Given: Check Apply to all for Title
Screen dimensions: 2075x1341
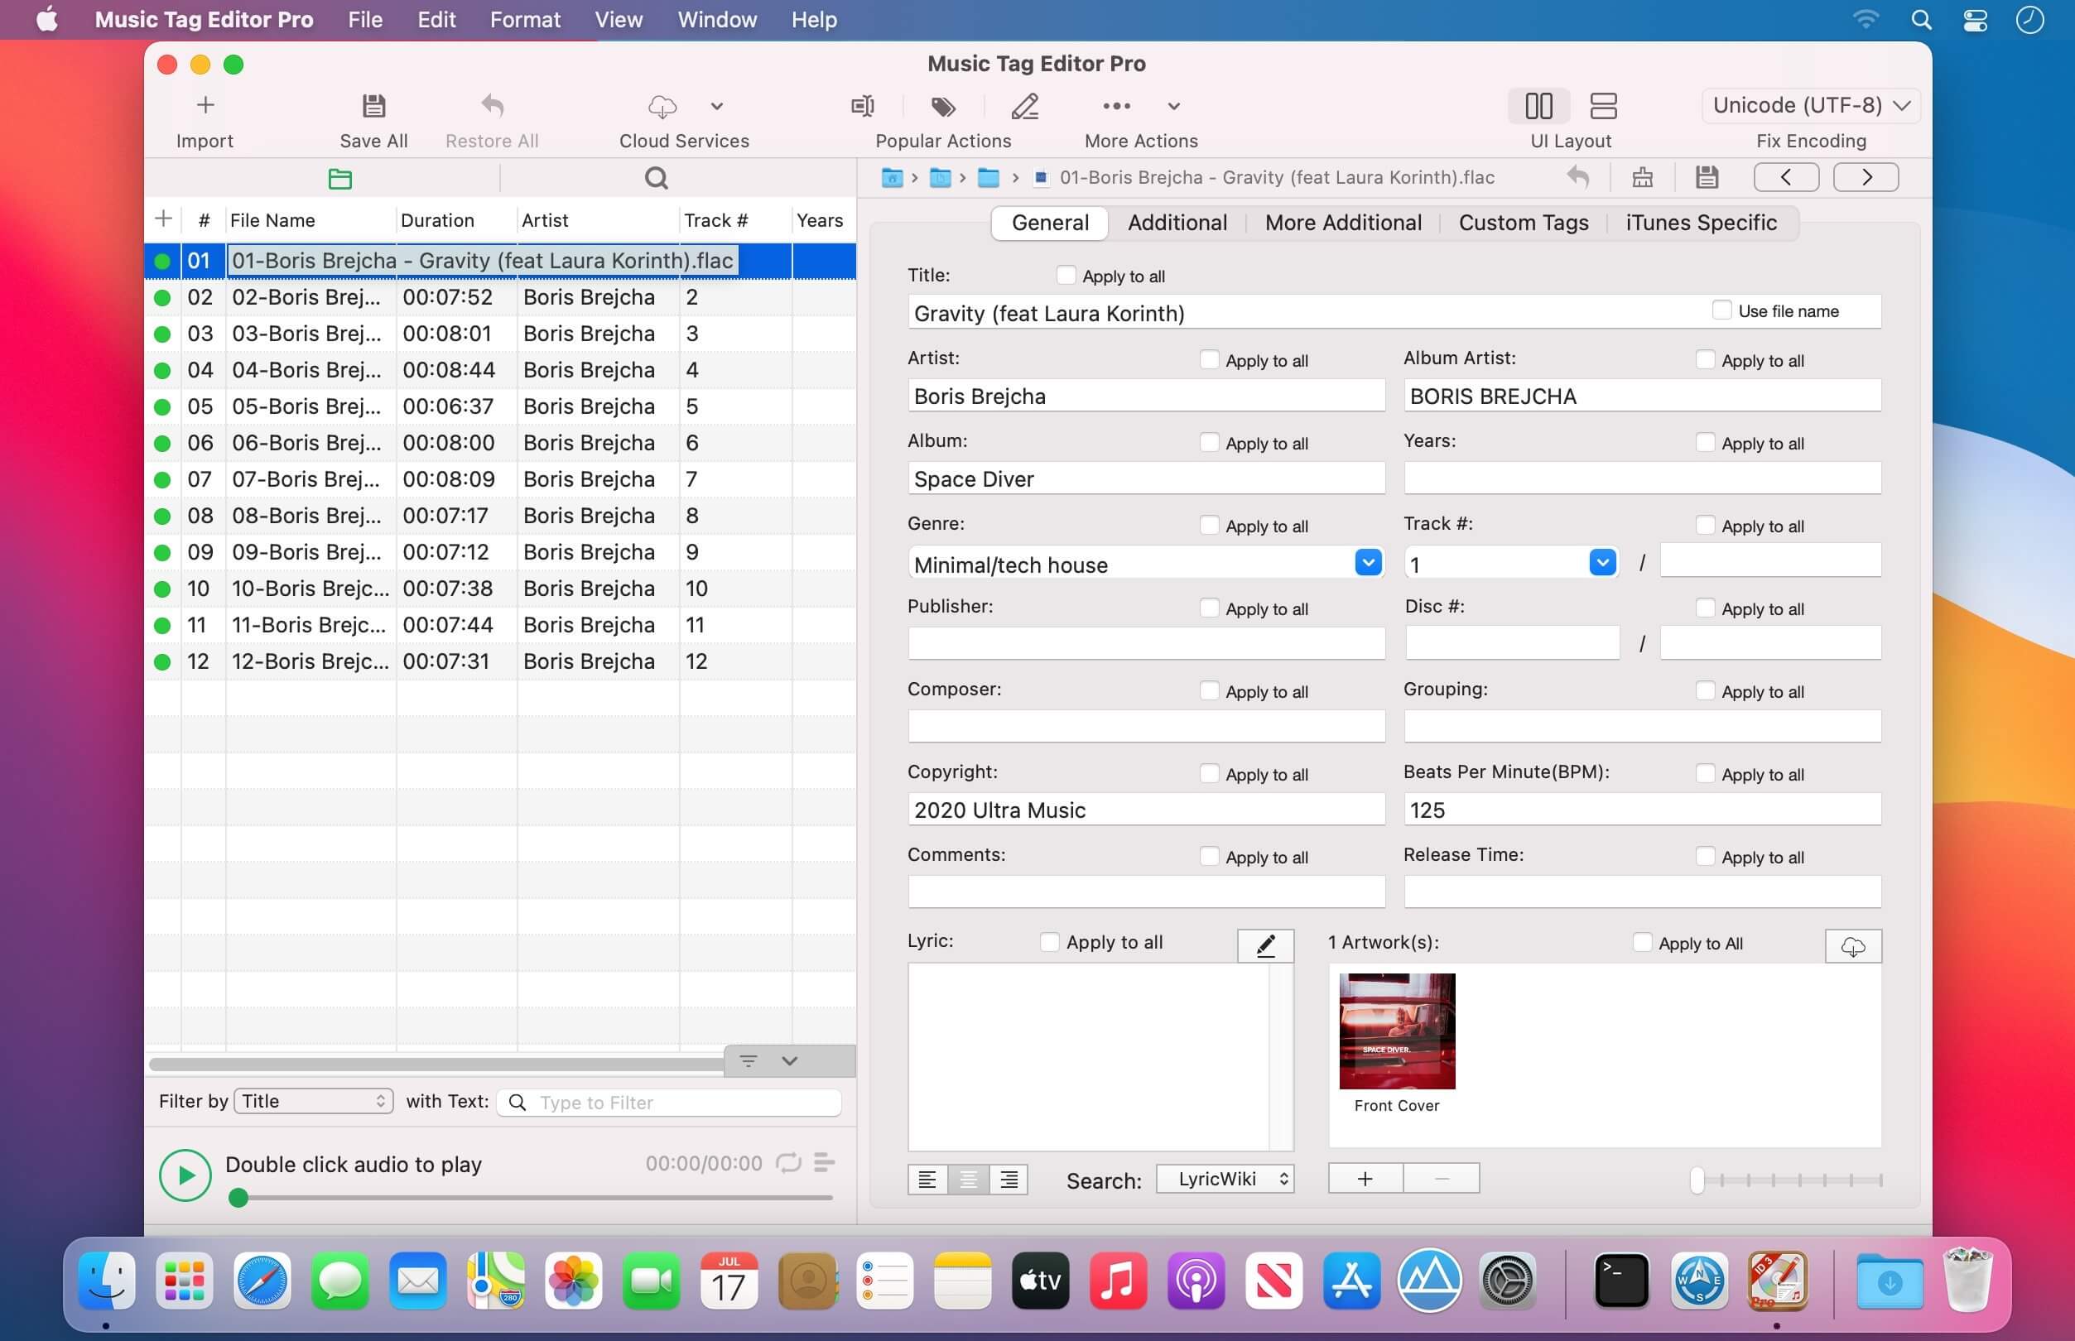Looking at the screenshot, I should [x=1066, y=275].
